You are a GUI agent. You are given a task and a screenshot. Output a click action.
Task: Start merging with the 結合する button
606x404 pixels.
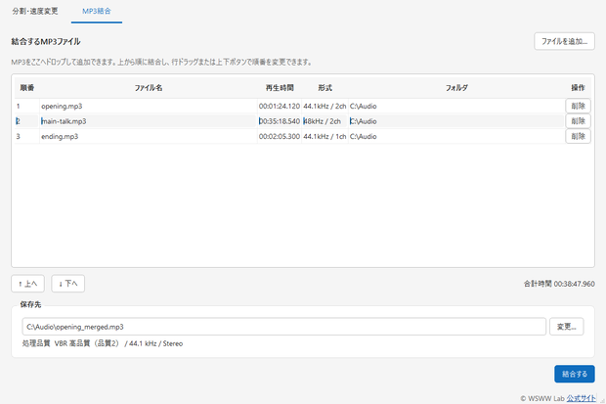click(x=575, y=374)
